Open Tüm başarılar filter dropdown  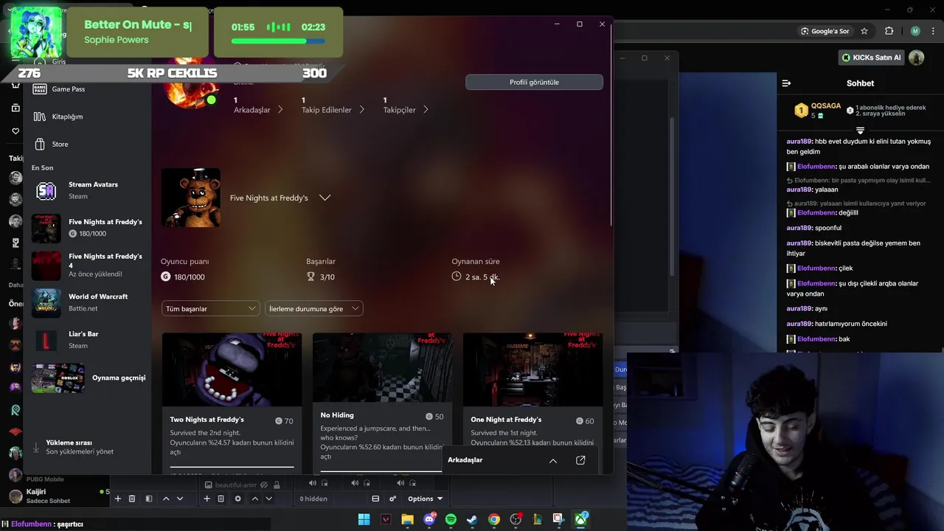210,309
